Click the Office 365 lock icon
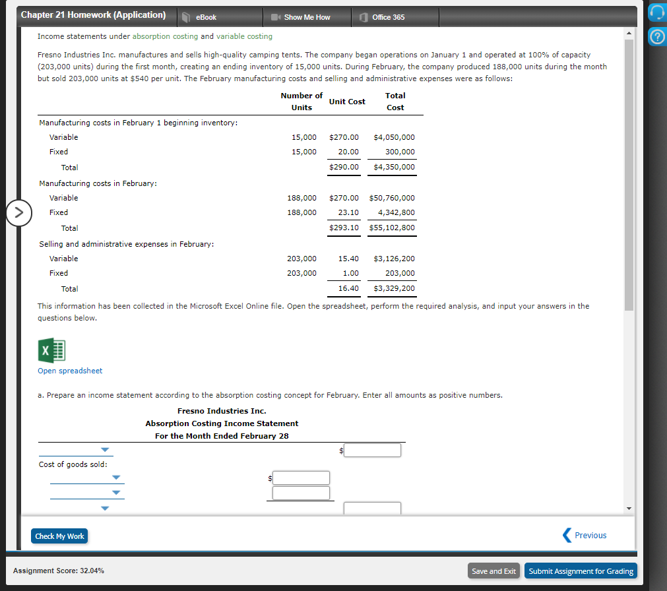Screen dimensions: 667x591 364,16
